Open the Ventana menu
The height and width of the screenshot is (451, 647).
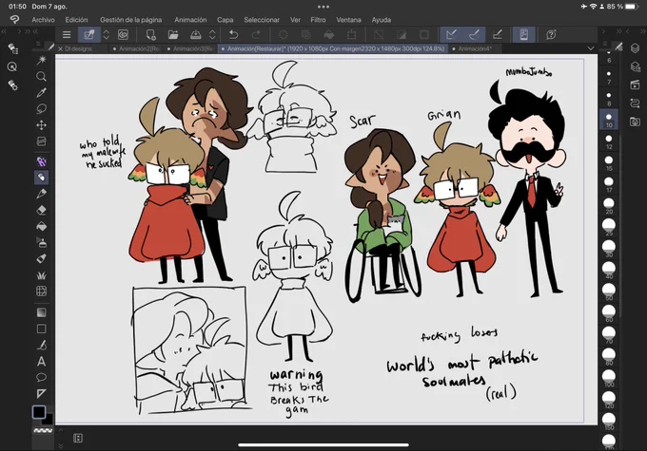tap(348, 20)
